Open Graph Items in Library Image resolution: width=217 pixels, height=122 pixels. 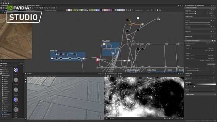tap(5, 70)
